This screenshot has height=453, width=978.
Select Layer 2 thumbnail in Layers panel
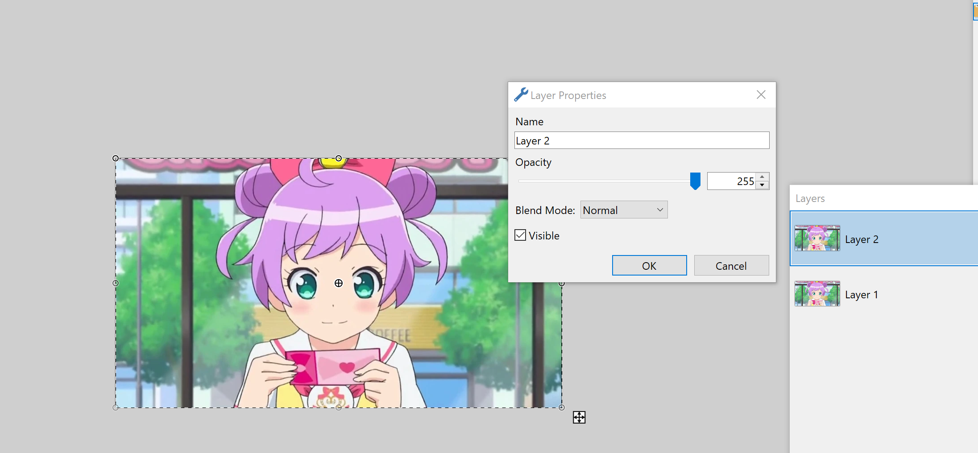[x=817, y=238]
